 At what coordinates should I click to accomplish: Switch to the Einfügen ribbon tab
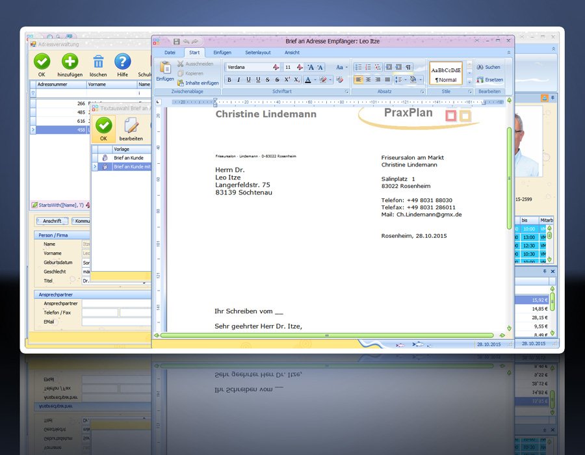222,53
